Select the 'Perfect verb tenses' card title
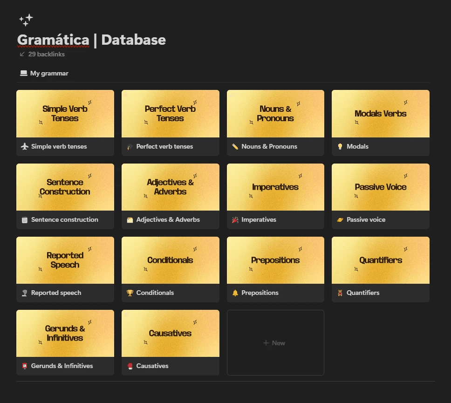 (x=164, y=146)
